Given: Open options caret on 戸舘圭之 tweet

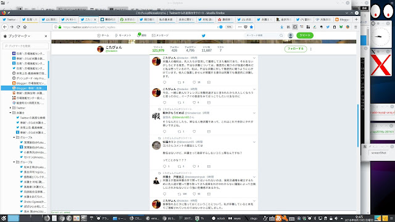Looking at the screenshot, I should coord(254,177).
